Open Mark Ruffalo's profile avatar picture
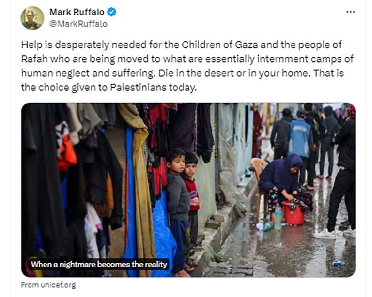 32,18
